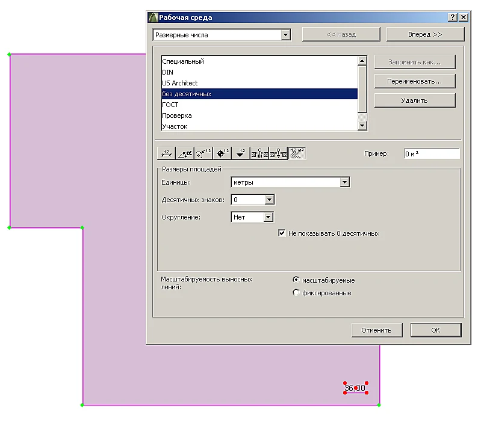Expand the 'Десятичных знаков' dropdown
Viewport: 484px width, 427px height.
pos(252,200)
